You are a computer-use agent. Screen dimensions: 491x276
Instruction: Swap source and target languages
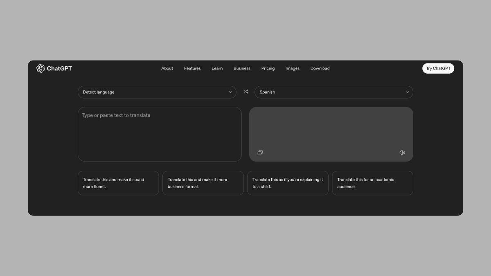245,92
